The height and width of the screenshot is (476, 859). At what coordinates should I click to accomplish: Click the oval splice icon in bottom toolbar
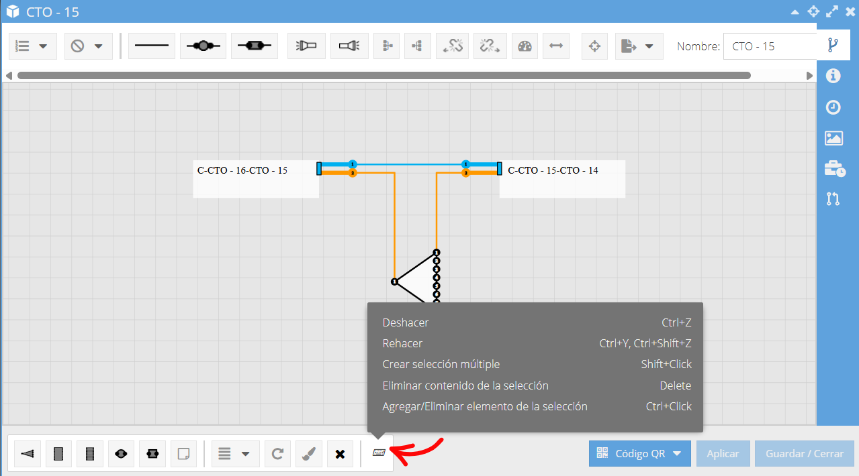point(121,454)
